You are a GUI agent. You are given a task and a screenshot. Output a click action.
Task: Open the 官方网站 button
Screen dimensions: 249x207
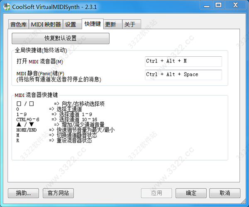pos(58,193)
